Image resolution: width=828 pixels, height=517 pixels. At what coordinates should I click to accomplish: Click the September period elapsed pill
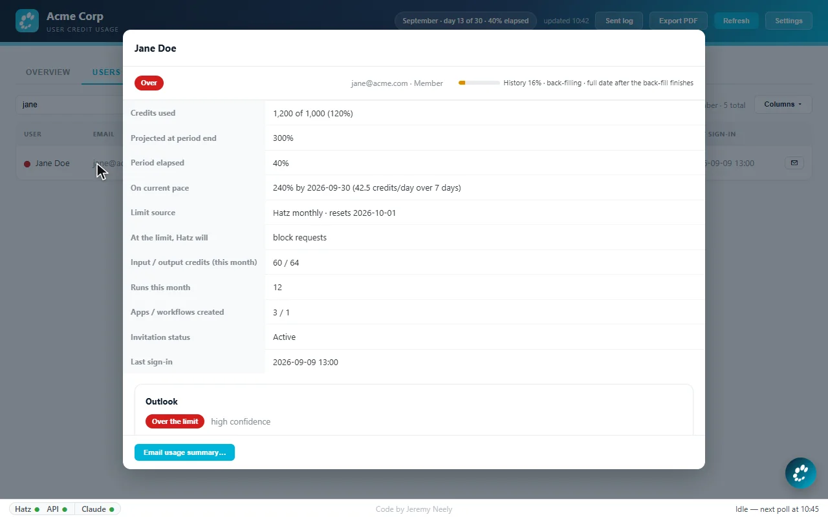[466, 21]
